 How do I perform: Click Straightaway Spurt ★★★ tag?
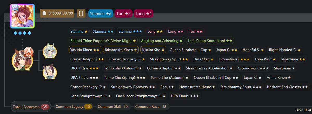click(x=241, y=87)
